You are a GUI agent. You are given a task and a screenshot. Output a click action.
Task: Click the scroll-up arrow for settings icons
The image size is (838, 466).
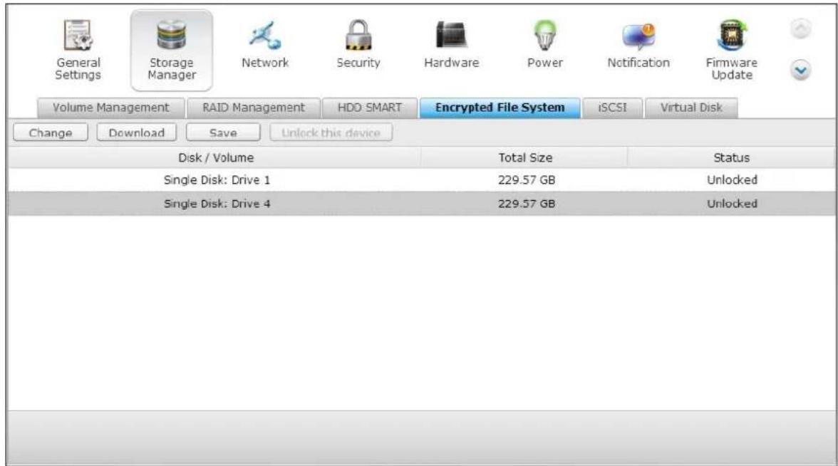800,29
